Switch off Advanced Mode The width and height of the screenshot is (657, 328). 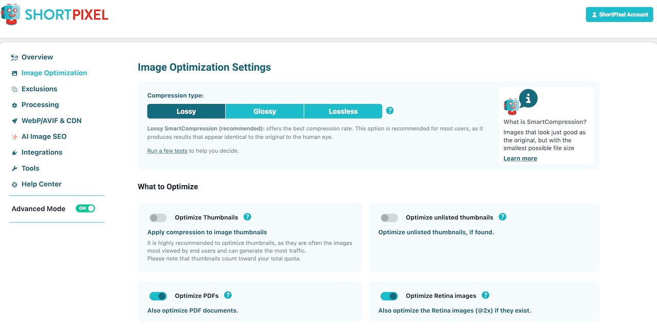pos(85,209)
